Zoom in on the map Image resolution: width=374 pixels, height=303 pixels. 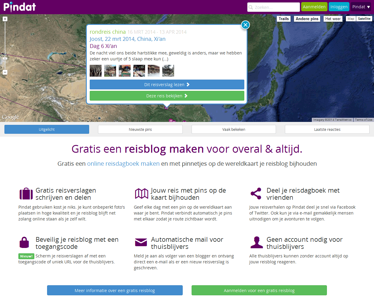pyautogui.click(x=5, y=19)
